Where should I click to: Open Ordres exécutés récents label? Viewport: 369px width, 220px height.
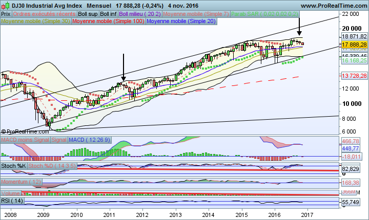[x=44, y=14]
